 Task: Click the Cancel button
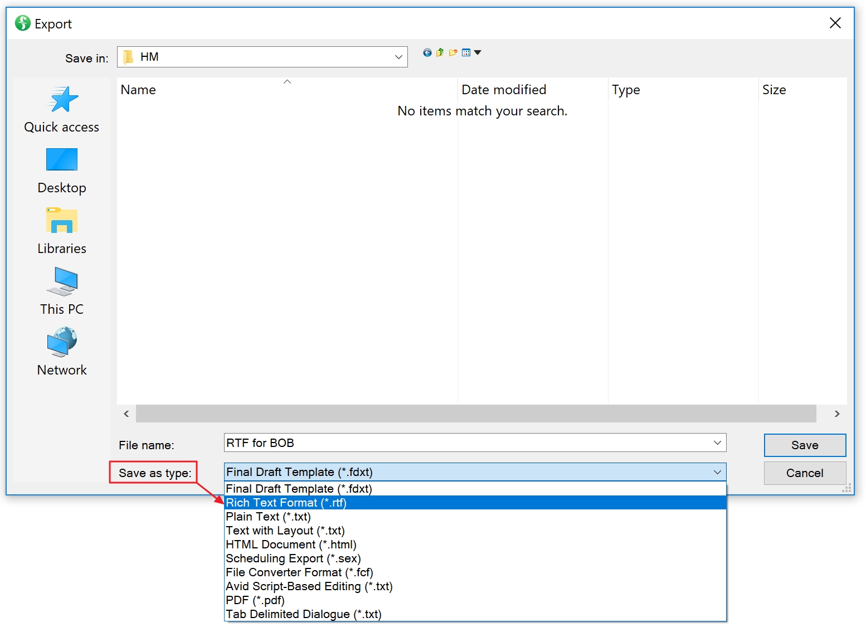805,473
